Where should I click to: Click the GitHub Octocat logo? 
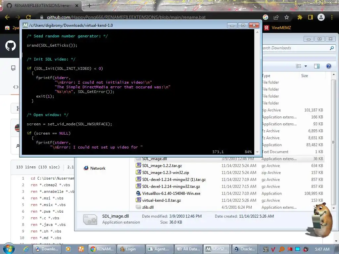tap(10, 46)
